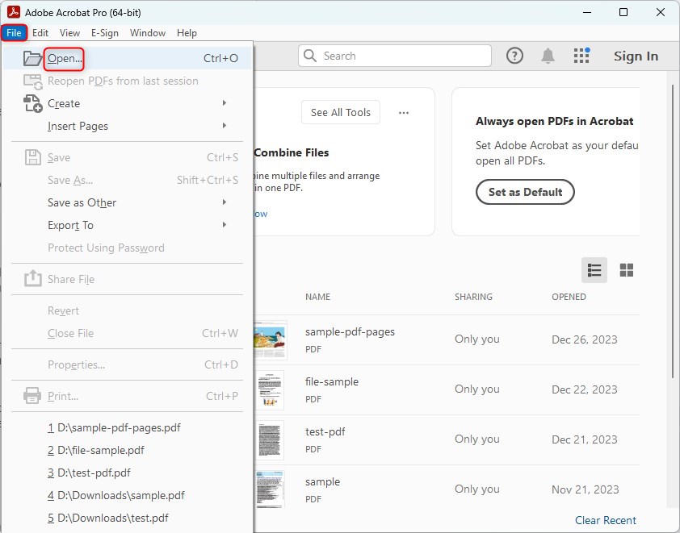Open recent file D:\Downloads\sample.pdf
This screenshot has width=680, height=533.
(x=115, y=495)
